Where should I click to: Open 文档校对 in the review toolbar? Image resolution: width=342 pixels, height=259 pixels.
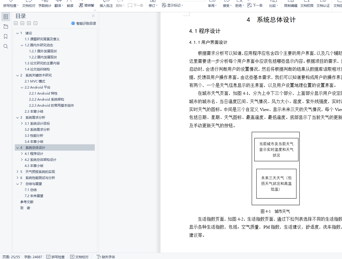click(29, 5)
